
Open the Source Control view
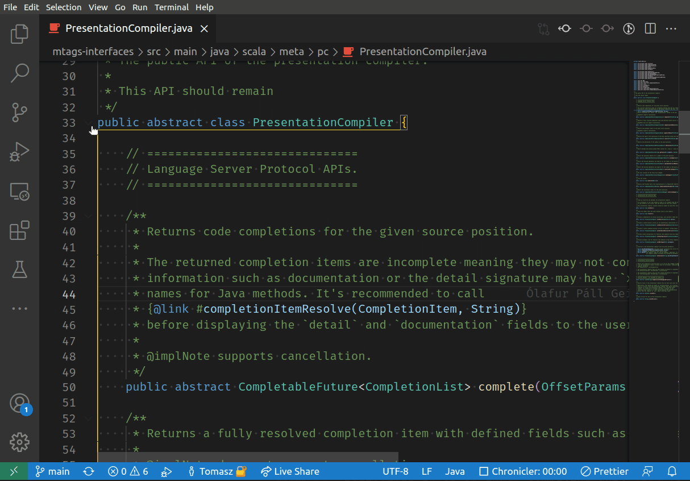(x=19, y=112)
